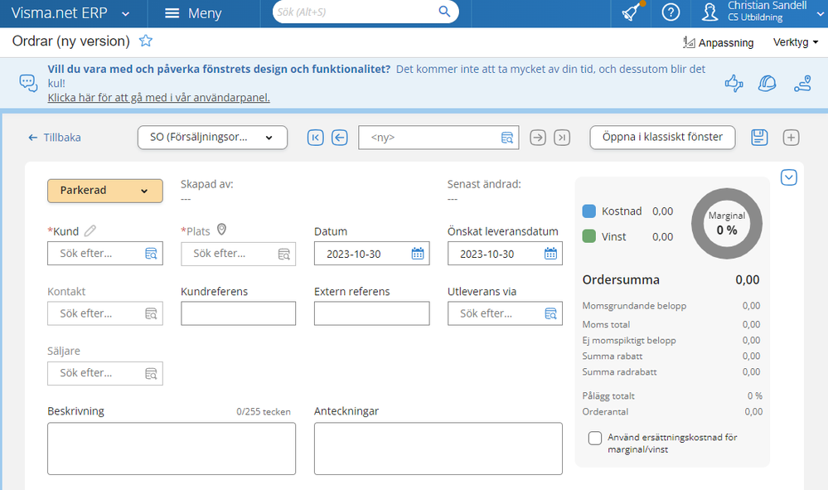This screenshot has width=828, height=490.
Task: Click the Kundreferens input field
Action: click(x=238, y=313)
